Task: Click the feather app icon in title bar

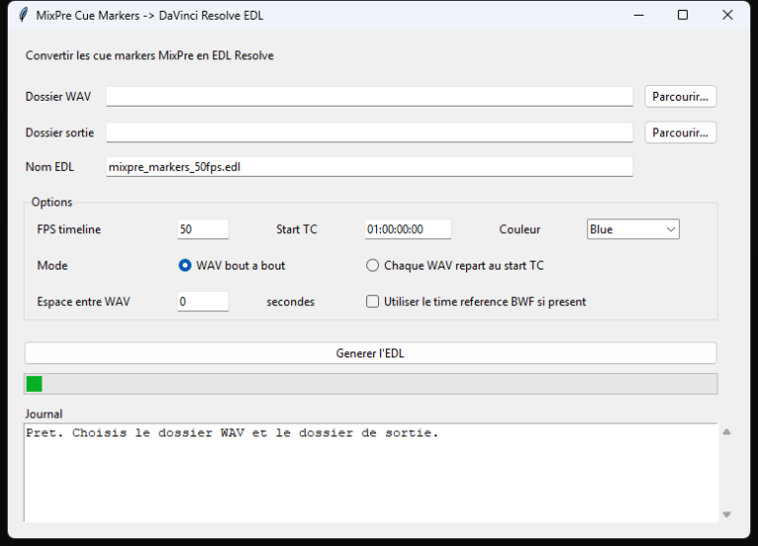Action: coord(24,15)
